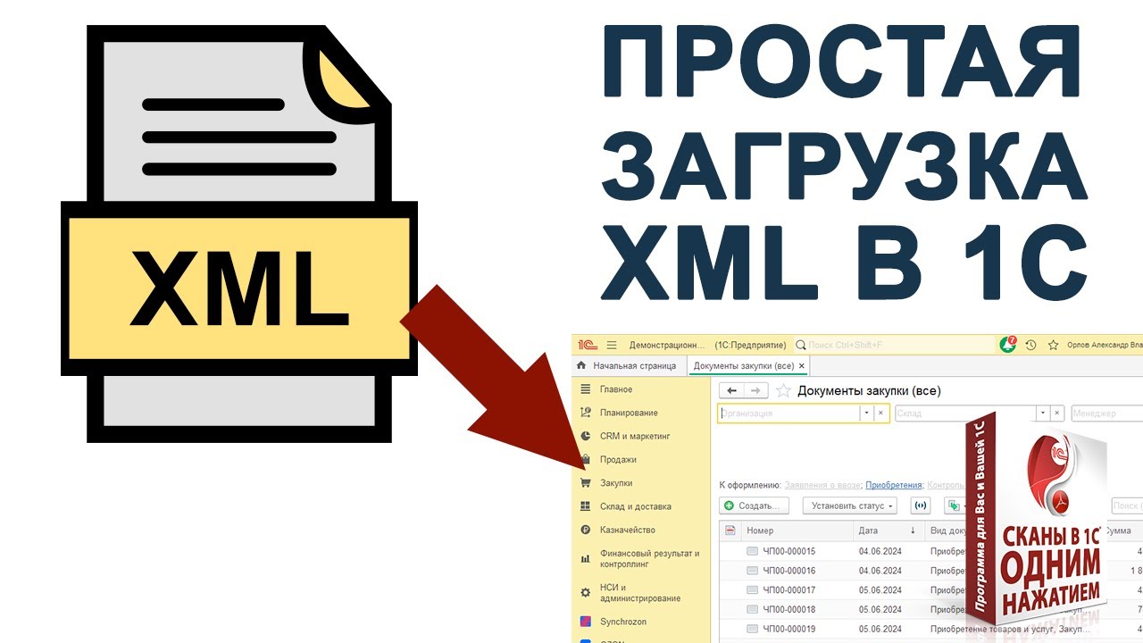Add the documents list to favorites via the star
The width and height of the screenshot is (1143, 643).
tap(783, 391)
